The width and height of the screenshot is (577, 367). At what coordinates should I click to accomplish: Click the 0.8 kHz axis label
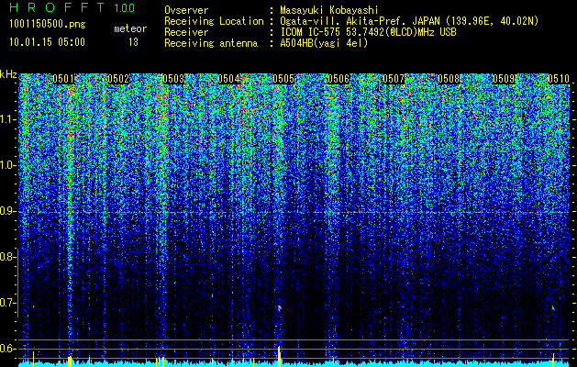tap(7, 257)
